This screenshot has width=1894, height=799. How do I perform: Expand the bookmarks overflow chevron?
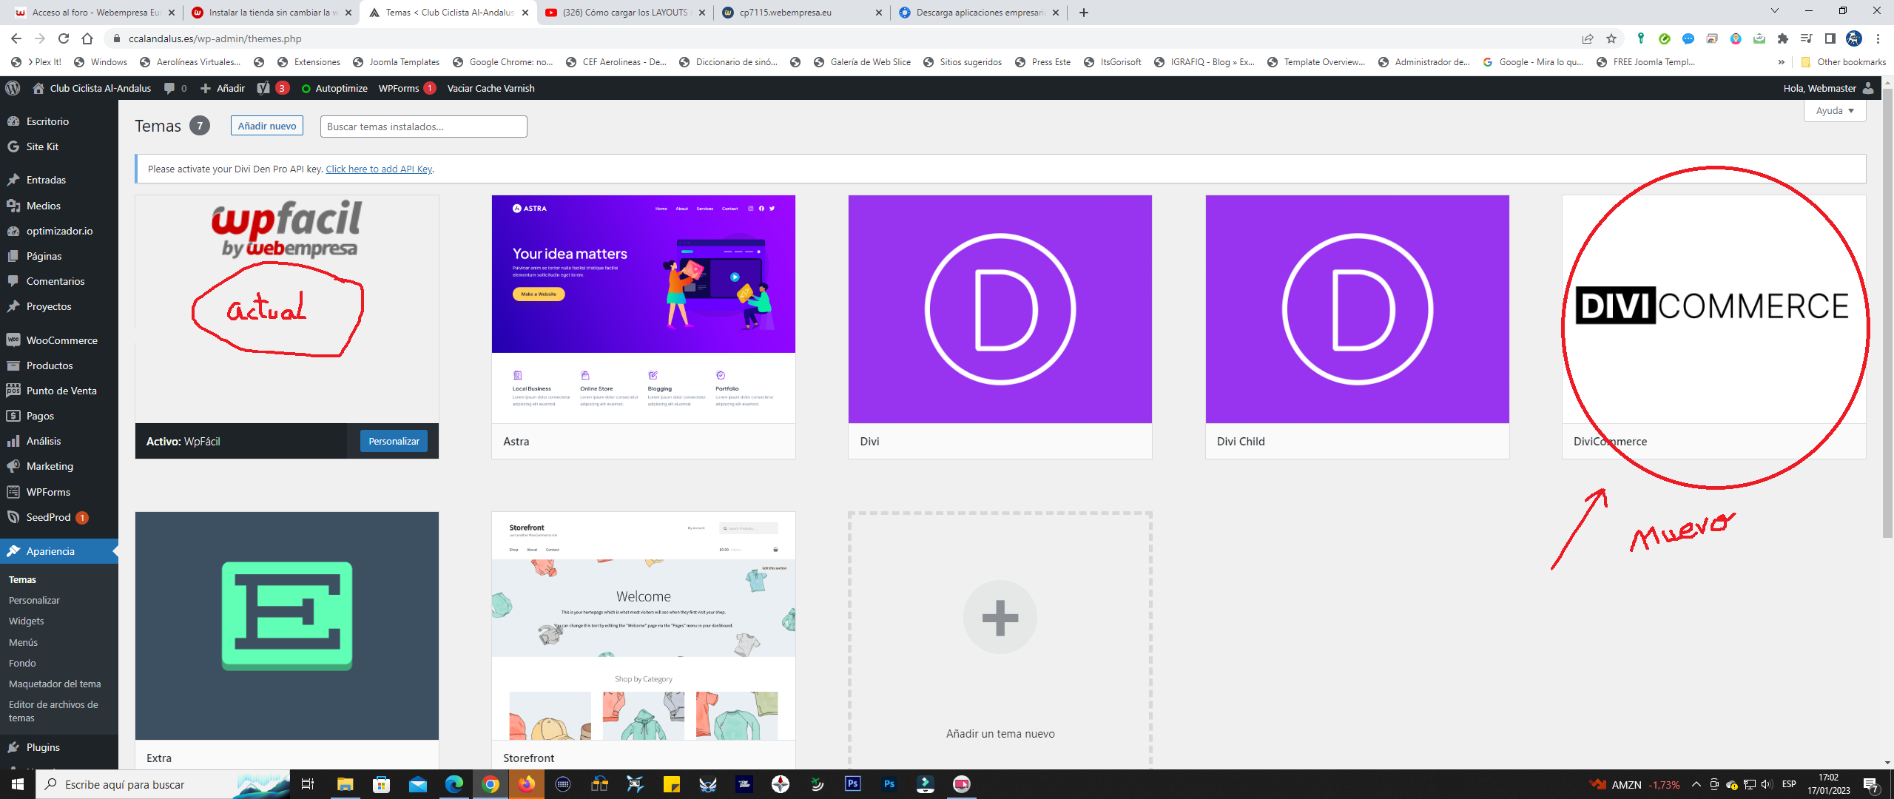(1781, 62)
